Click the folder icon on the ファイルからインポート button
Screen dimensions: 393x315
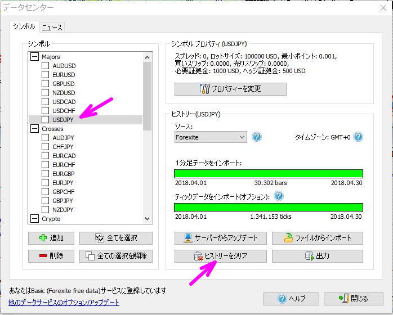coord(288,237)
